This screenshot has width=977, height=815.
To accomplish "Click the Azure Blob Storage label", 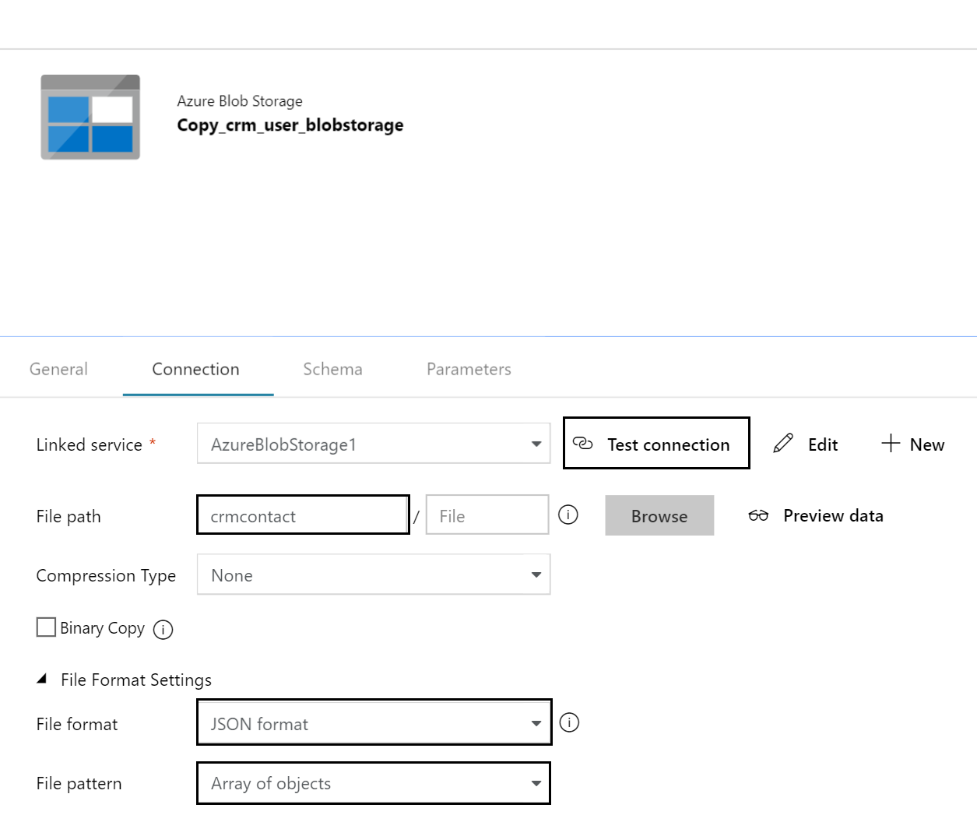I will (x=240, y=101).
